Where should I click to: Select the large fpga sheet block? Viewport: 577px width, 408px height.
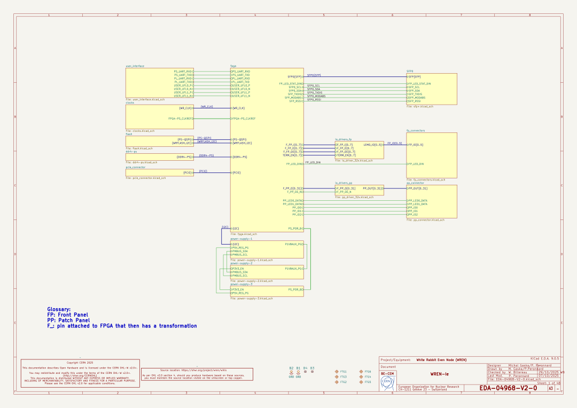(x=267, y=150)
